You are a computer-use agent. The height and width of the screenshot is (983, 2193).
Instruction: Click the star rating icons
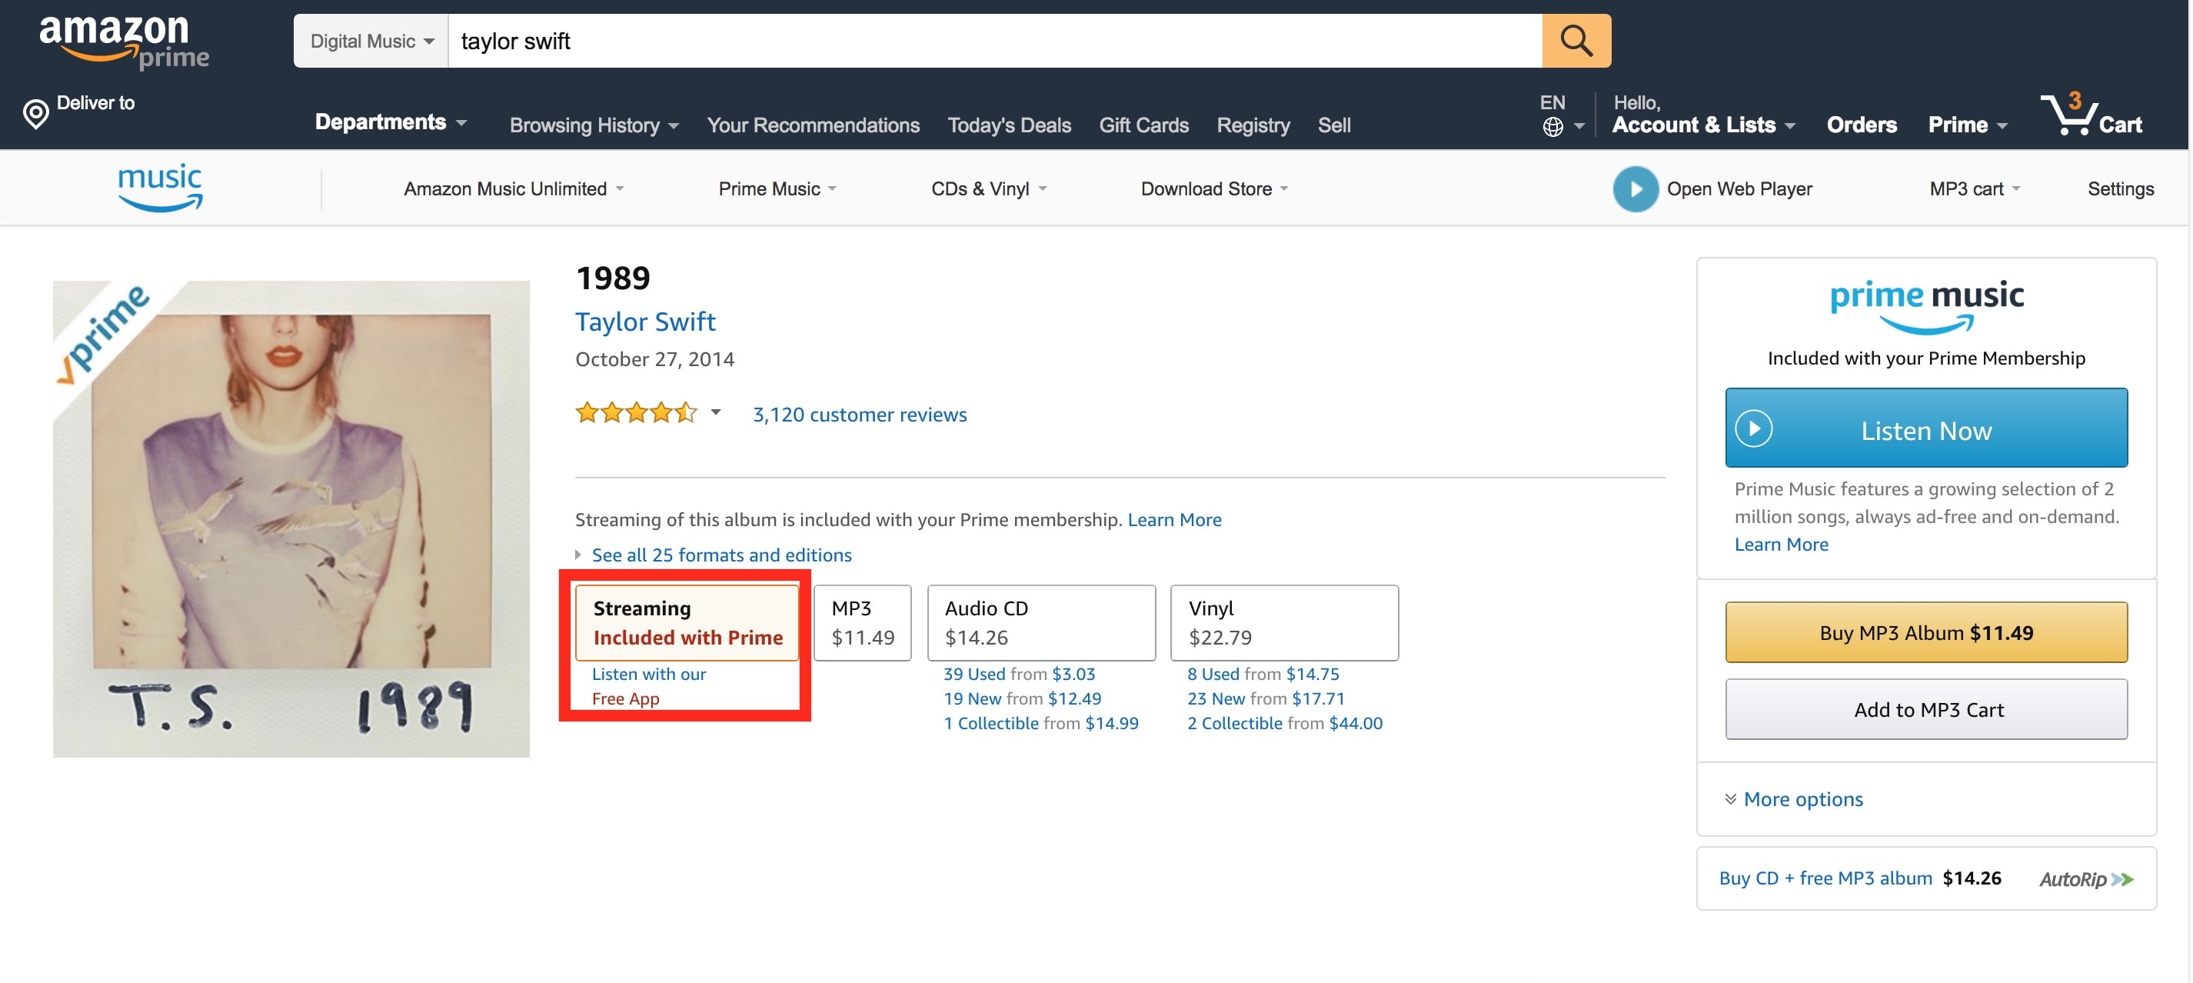[637, 413]
